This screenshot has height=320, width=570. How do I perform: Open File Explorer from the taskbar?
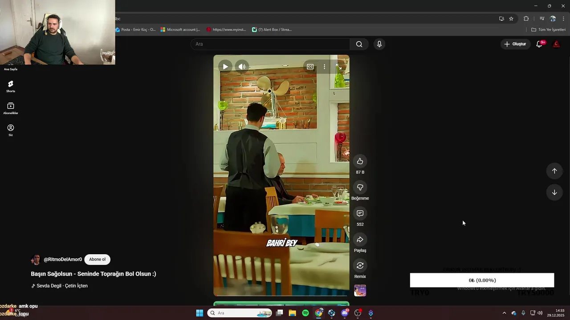click(x=293, y=313)
